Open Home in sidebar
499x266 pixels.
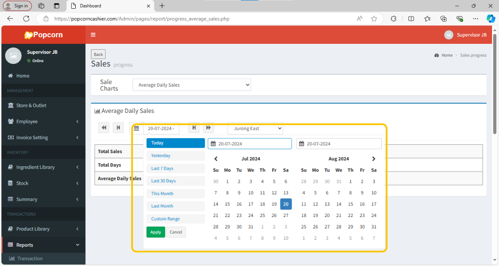coord(43,76)
